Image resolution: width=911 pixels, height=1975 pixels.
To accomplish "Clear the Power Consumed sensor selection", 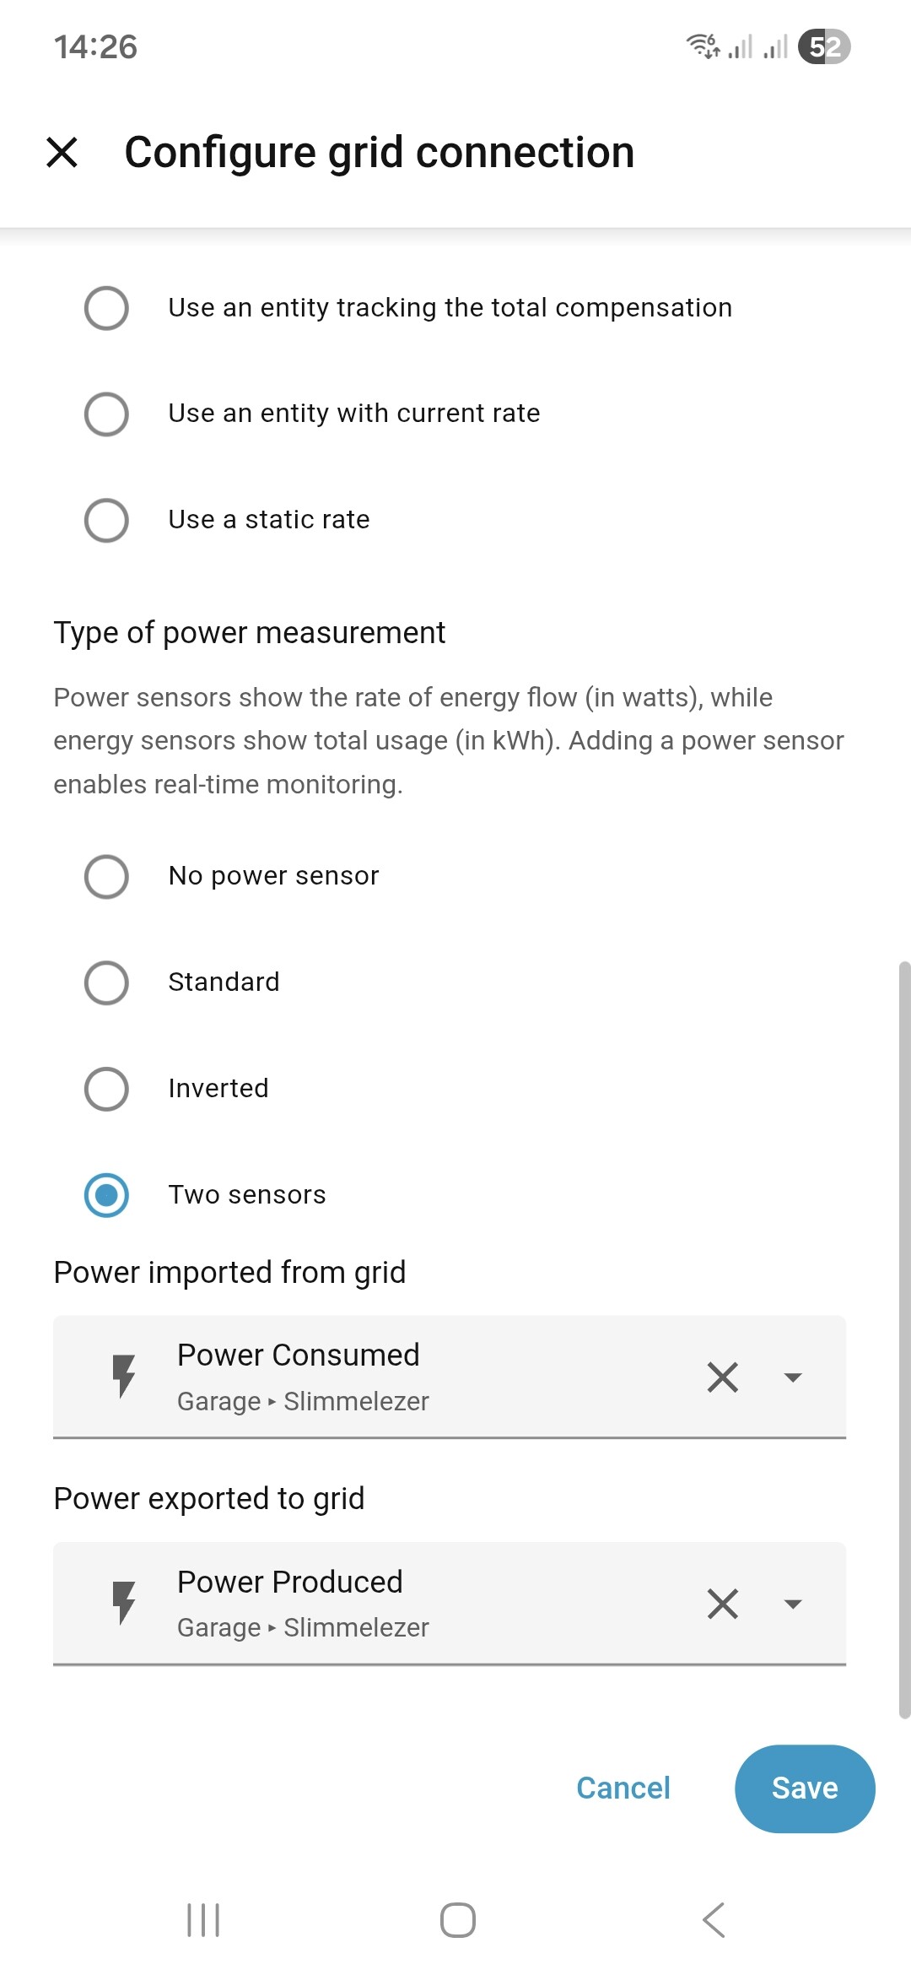I will click(722, 1377).
